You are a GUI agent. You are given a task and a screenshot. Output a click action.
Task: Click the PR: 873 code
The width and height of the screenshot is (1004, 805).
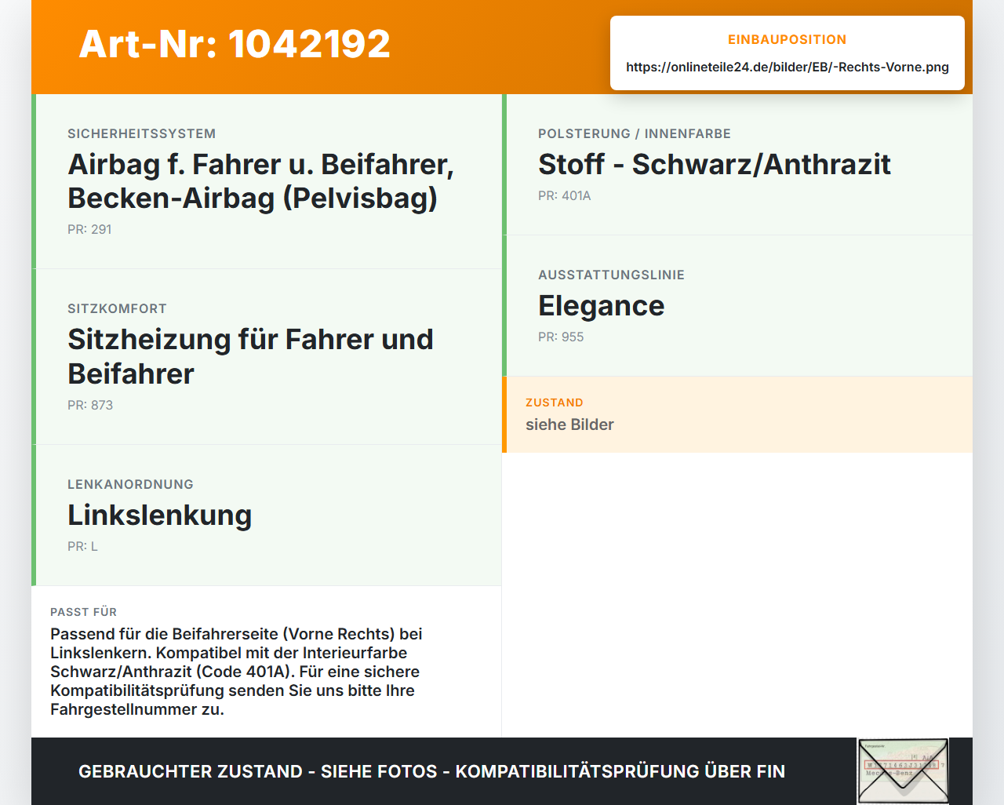pos(90,405)
